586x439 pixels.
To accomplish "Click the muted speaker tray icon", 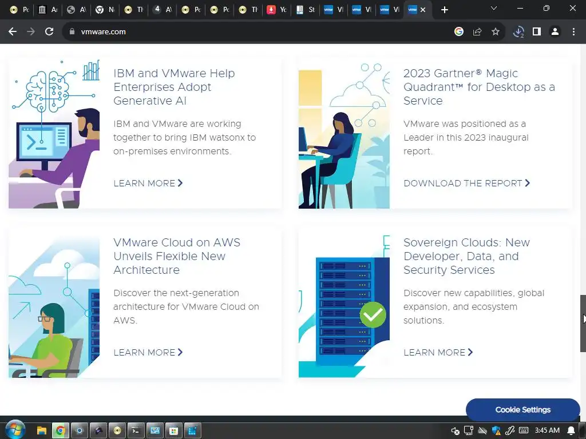I will (x=455, y=431).
